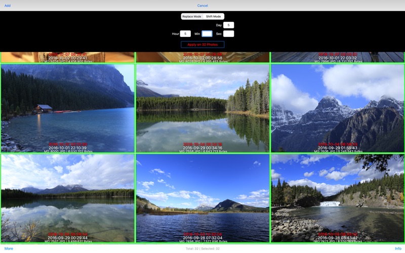Cancel the date editing
This screenshot has height=253, width=405.
click(x=202, y=6)
